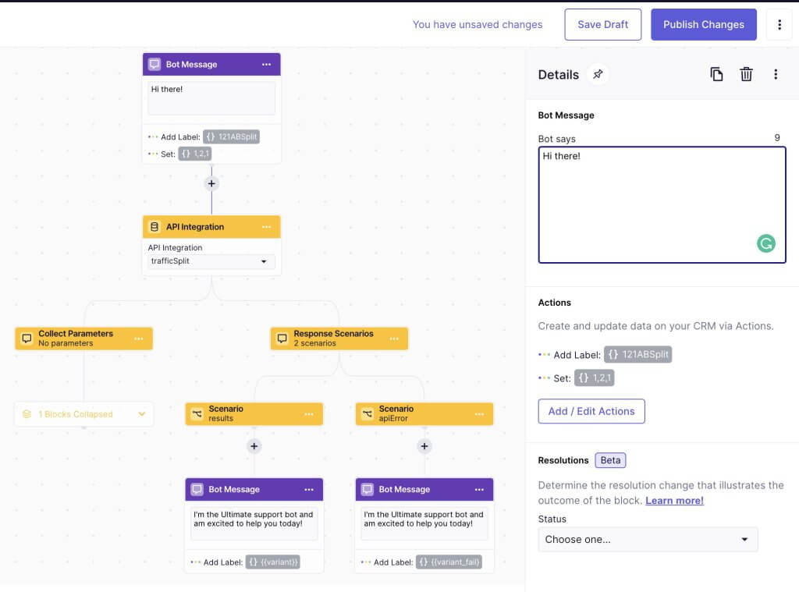Click the Add / Edit Actions button
The width and height of the screenshot is (799, 592).
point(591,411)
